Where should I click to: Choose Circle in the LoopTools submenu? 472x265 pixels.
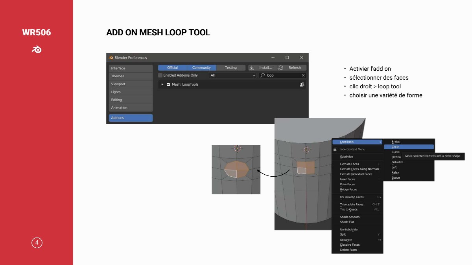[x=409, y=147]
